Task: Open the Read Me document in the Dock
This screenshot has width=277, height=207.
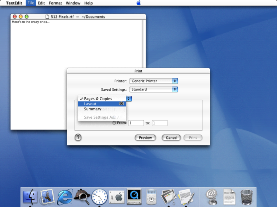Action: point(230,197)
